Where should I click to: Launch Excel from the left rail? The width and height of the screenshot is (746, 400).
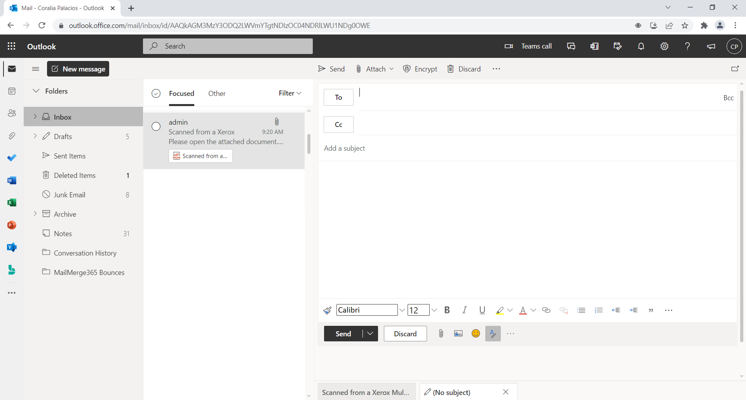(12, 202)
